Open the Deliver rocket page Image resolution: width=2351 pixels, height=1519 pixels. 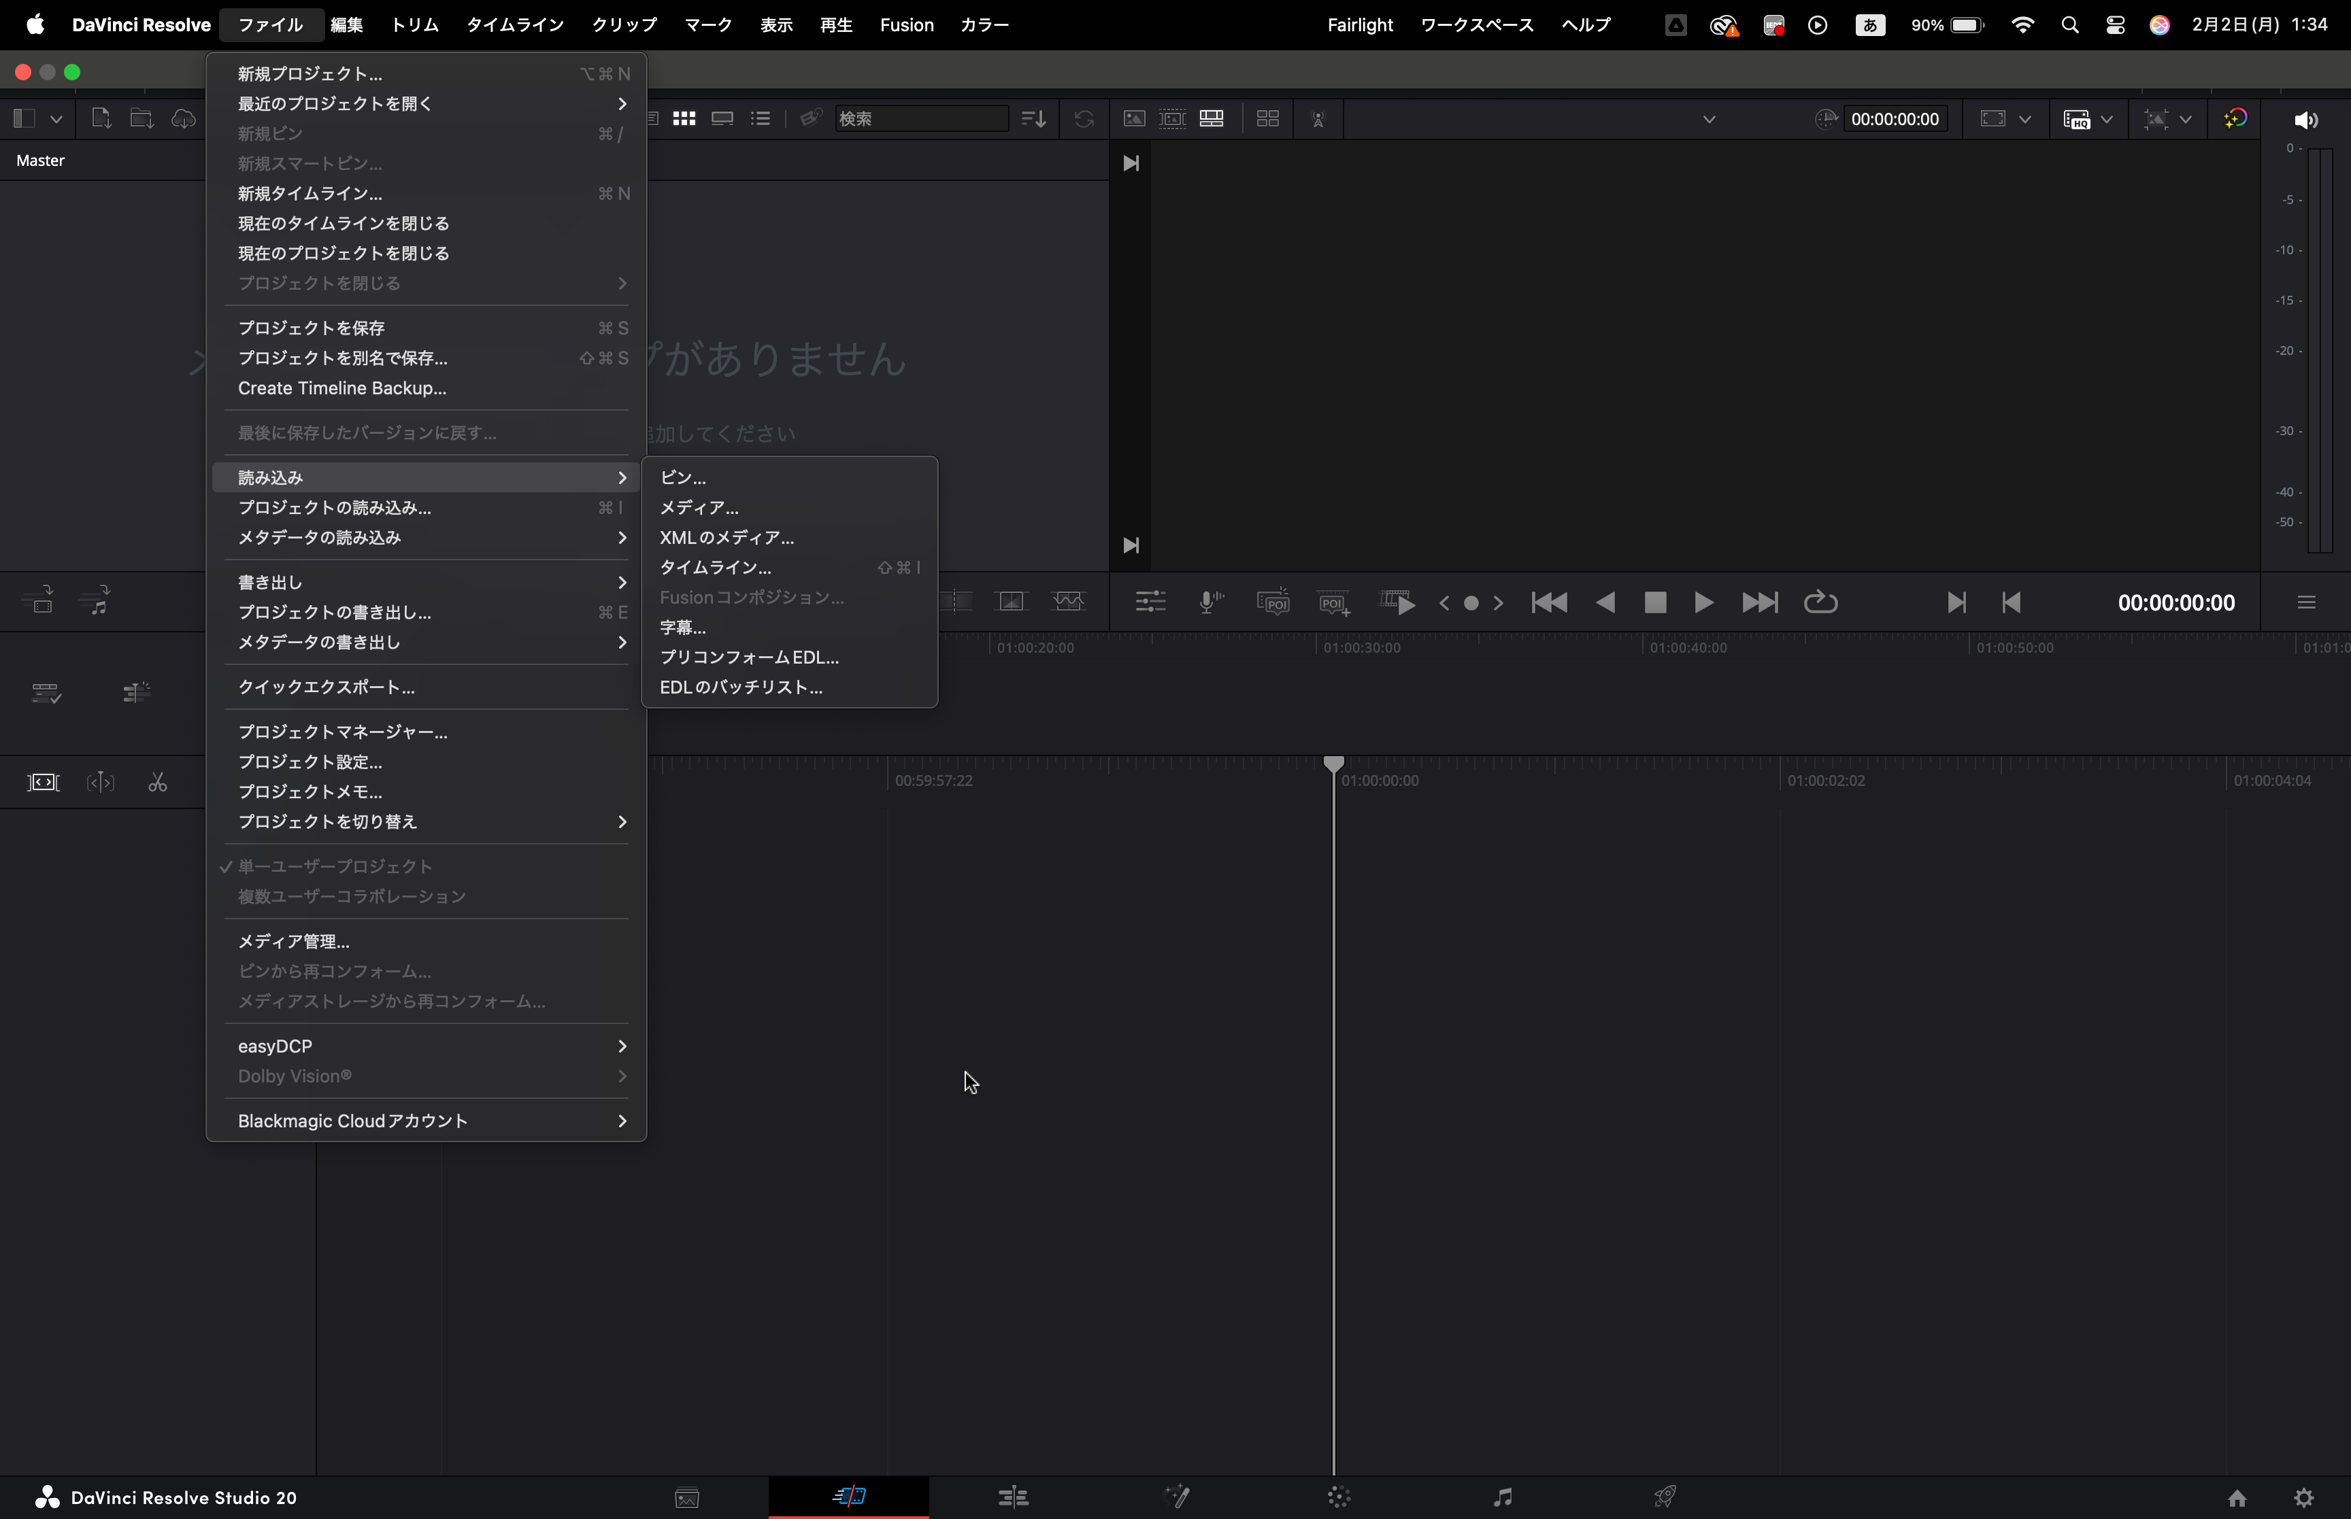[1665, 1497]
